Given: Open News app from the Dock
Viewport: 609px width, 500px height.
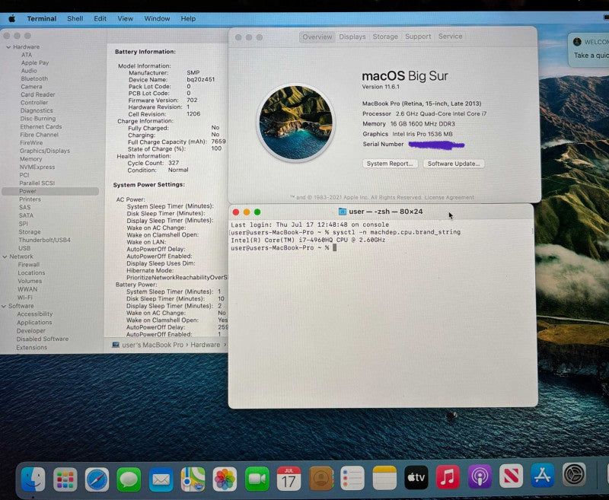Looking at the screenshot, I should coord(511,476).
